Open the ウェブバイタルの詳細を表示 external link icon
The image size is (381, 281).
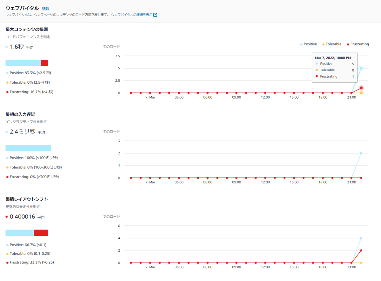coord(155,15)
